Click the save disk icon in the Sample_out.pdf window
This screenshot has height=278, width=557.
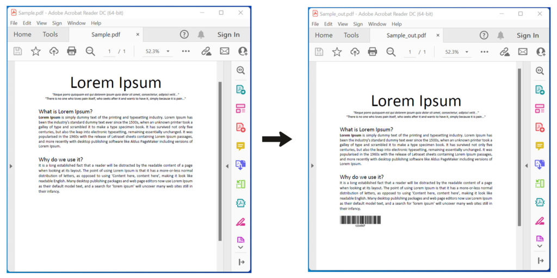319,52
